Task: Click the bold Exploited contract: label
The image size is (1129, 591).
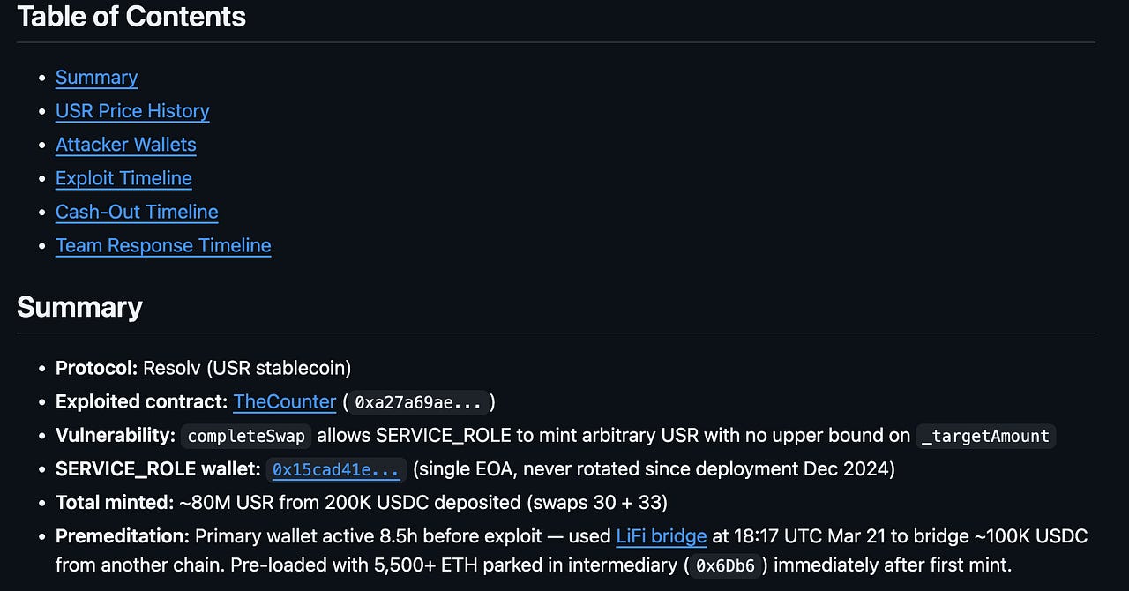Action: pyautogui.click(x=142, y=401)
